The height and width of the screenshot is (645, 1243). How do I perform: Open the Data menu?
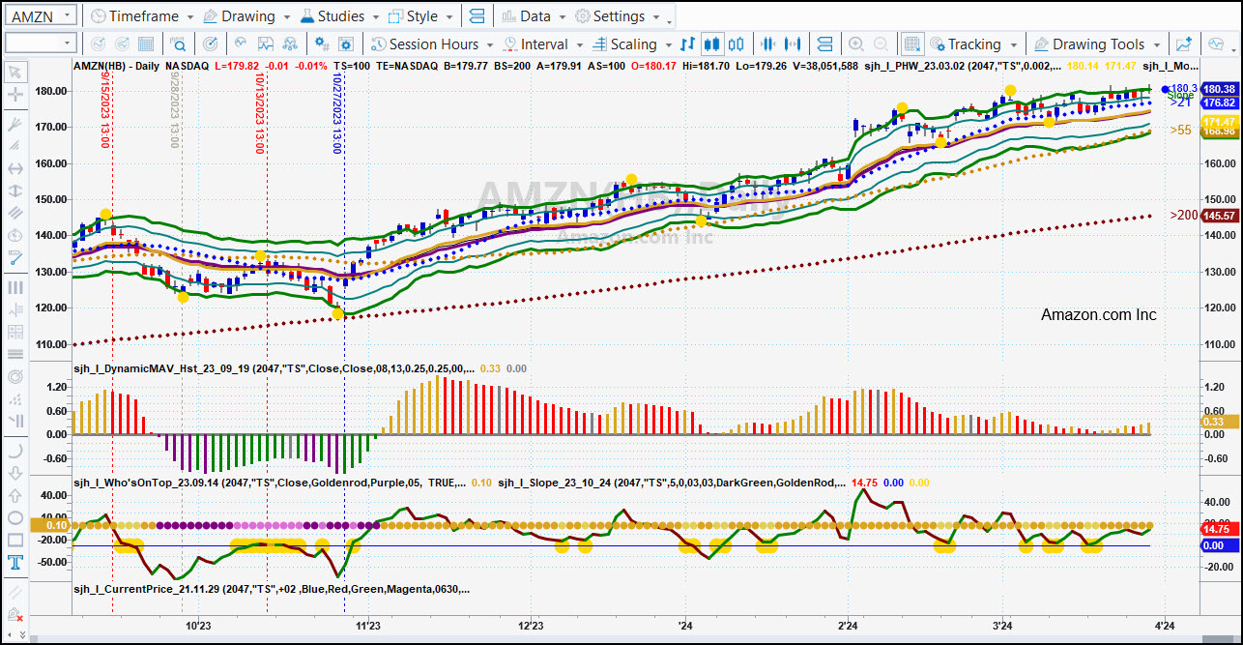[x=534, y=16]
